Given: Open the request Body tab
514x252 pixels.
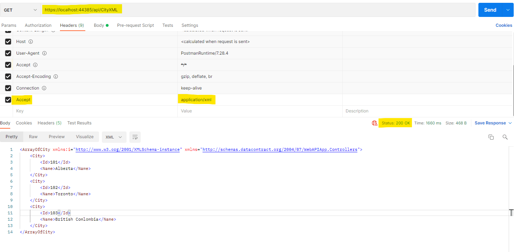Looking at the screenshot, I should 101,25.
